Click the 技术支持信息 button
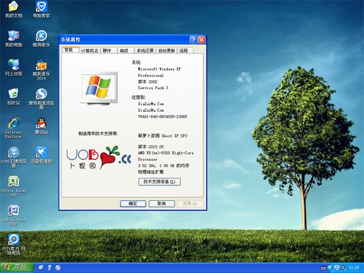The width and height of the screenshot is (364, 273). (159, 181)
